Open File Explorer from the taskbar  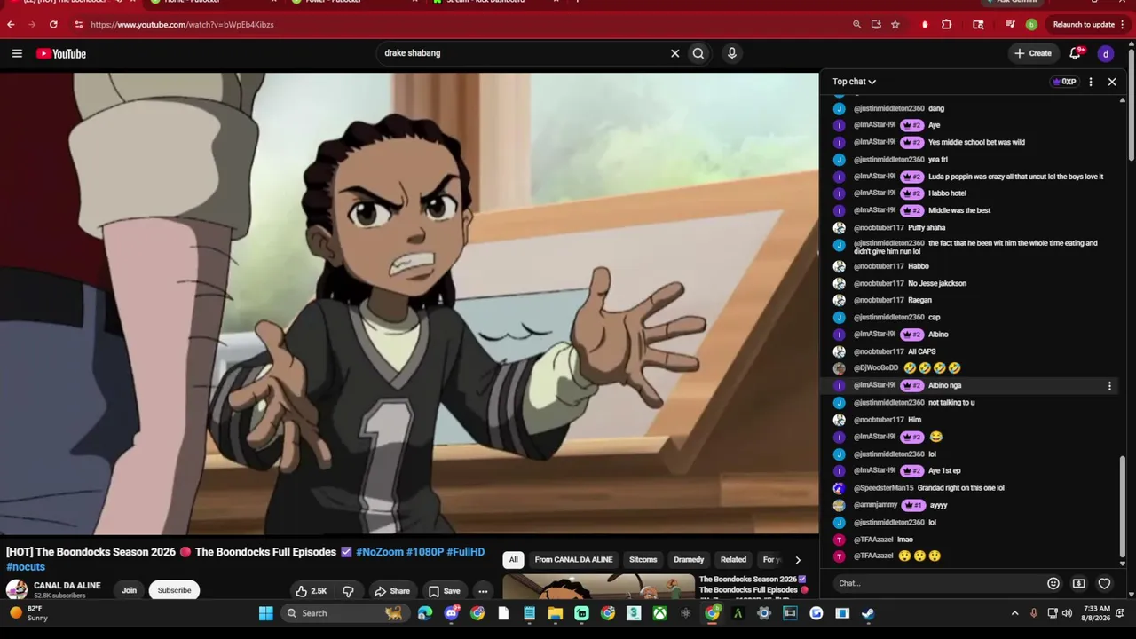556,613
